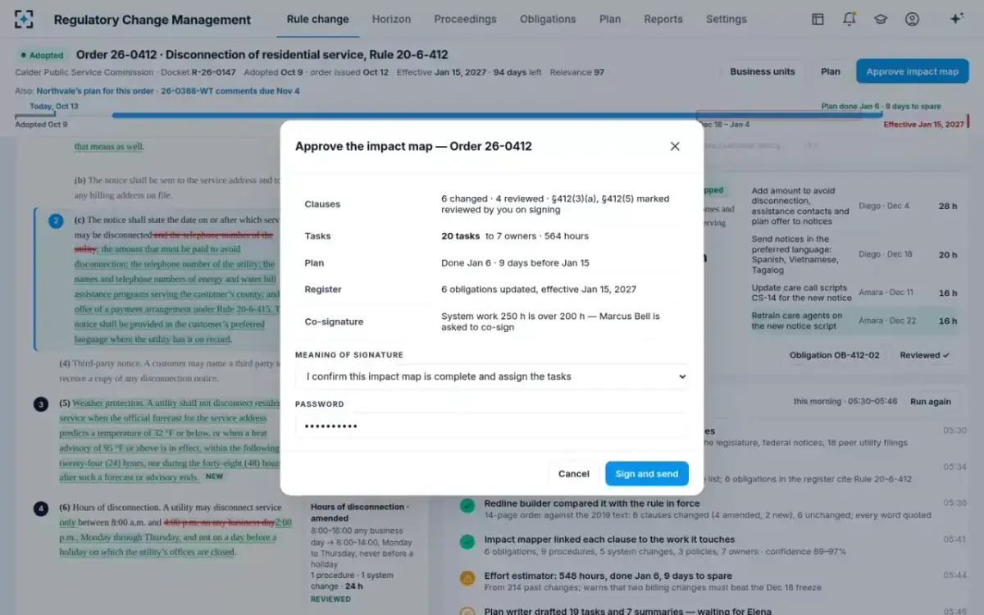Click the Order 26-0412 heading
Viewport: 984px width, 615px height.
262,55
